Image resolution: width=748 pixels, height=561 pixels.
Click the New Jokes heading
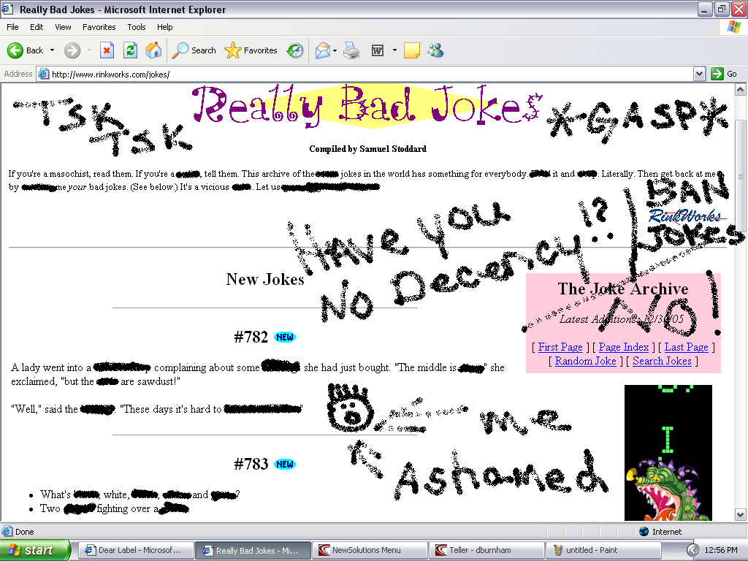[264, 280]
